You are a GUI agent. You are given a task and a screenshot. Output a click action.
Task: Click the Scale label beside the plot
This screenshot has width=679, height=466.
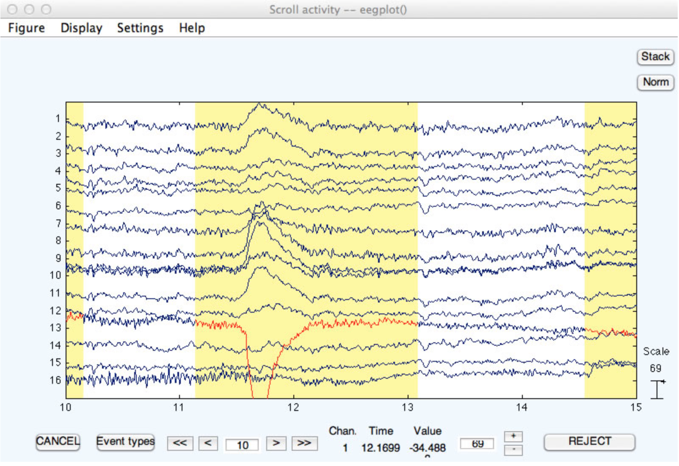pos(656,351)
